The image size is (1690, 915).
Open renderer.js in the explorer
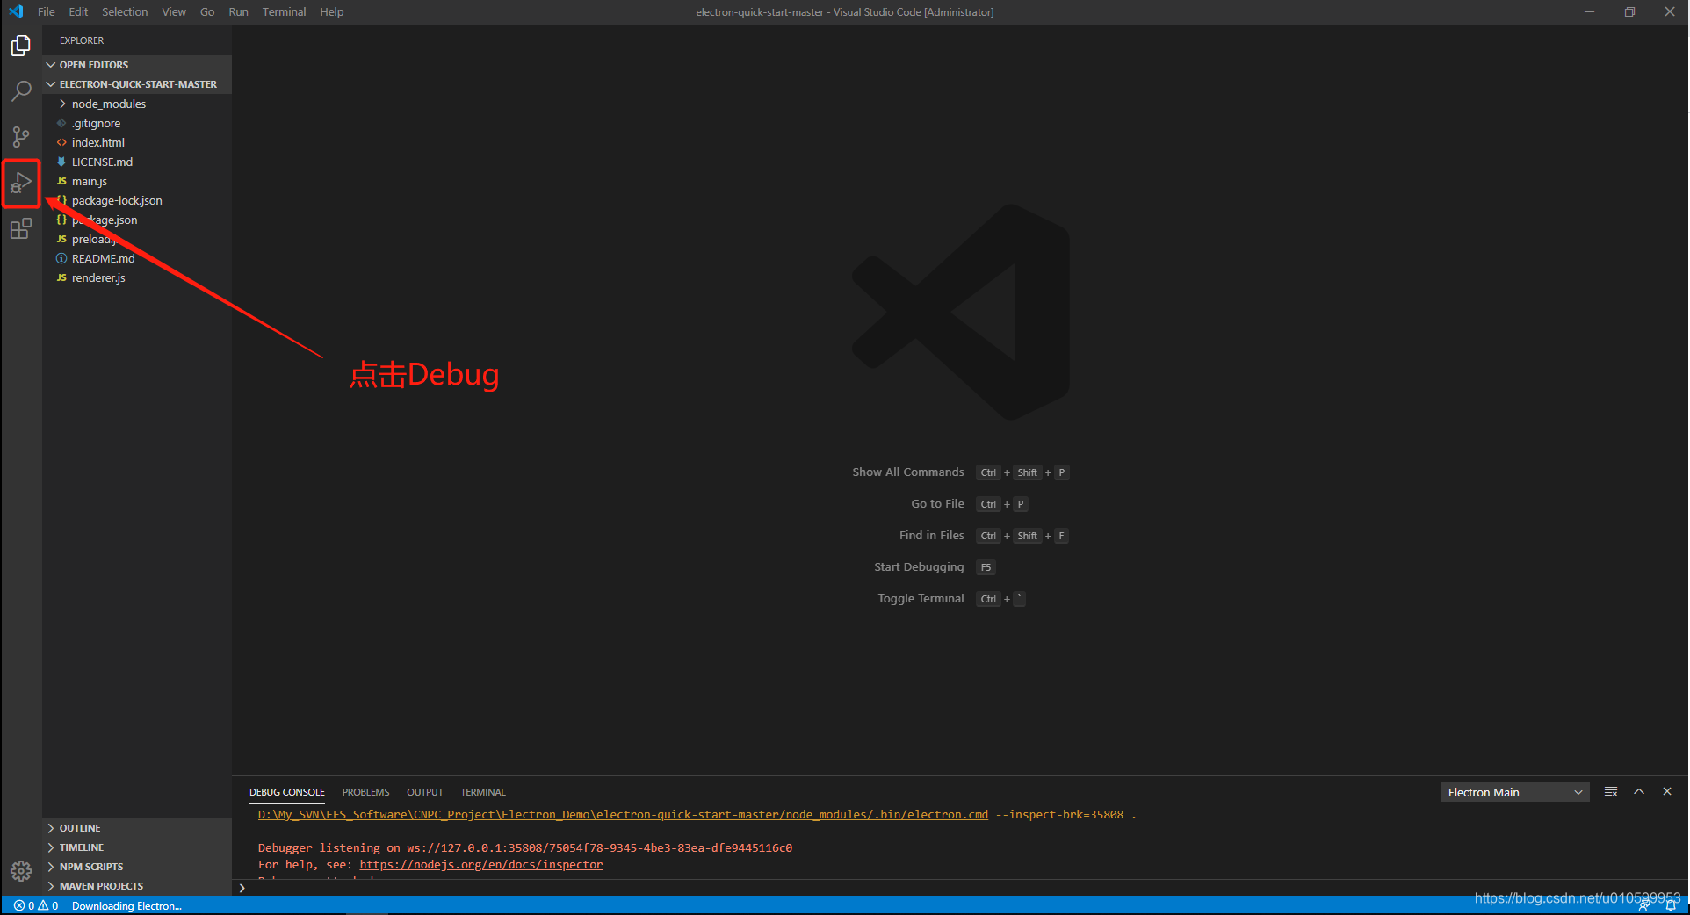click(x=137, y=277)
